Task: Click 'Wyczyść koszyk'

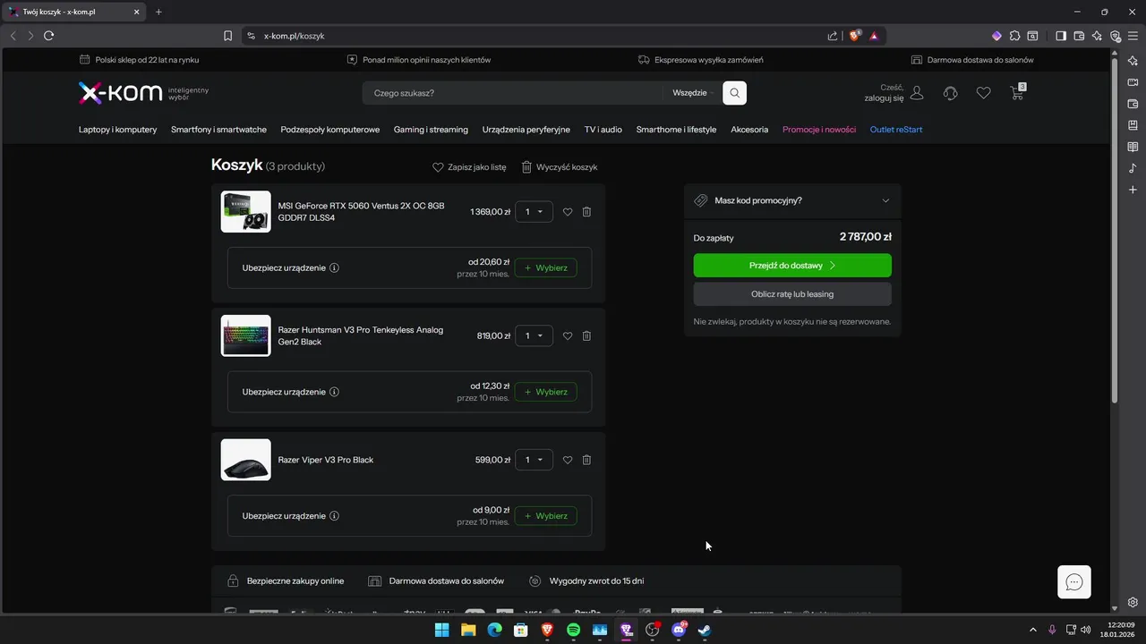Action: pyautogui.click(x=560, y=167)
